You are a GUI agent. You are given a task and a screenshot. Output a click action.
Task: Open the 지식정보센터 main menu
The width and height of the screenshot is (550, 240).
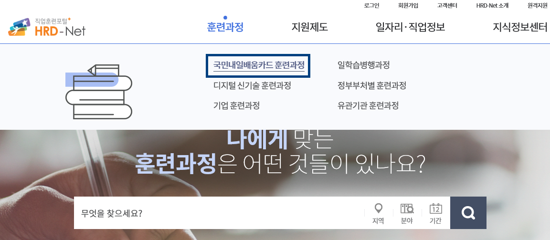[520, 27]
